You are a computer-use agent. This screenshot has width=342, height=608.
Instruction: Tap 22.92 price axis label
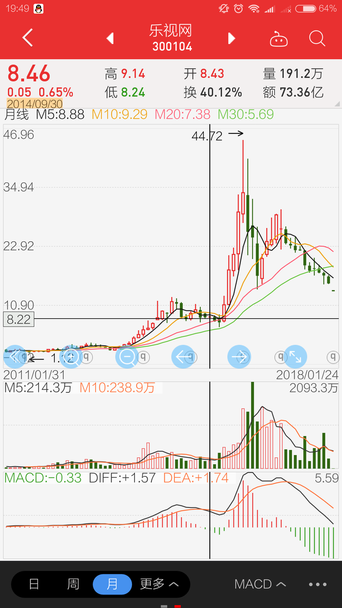[19, 246]
